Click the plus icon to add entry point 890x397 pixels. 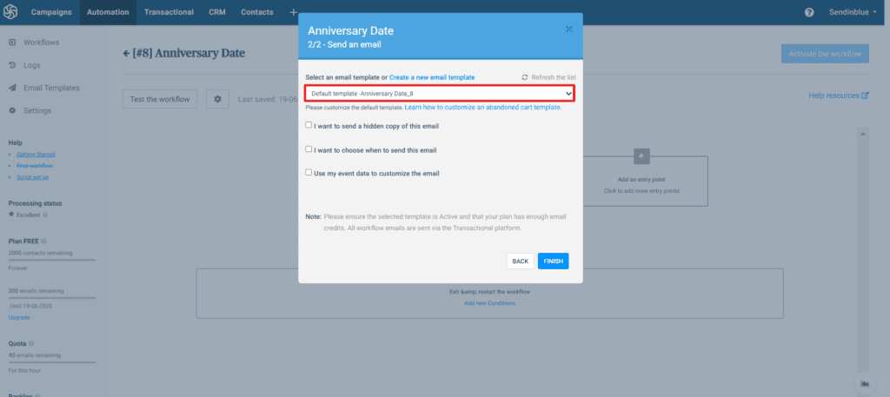click(641, 156)
